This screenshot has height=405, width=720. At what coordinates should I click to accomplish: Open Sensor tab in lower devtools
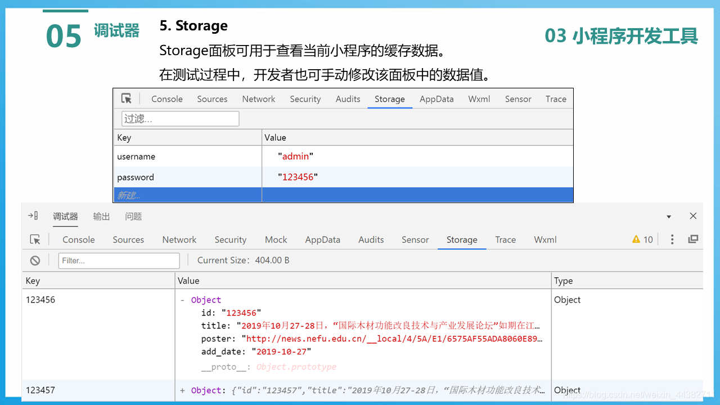pos(415,240)
